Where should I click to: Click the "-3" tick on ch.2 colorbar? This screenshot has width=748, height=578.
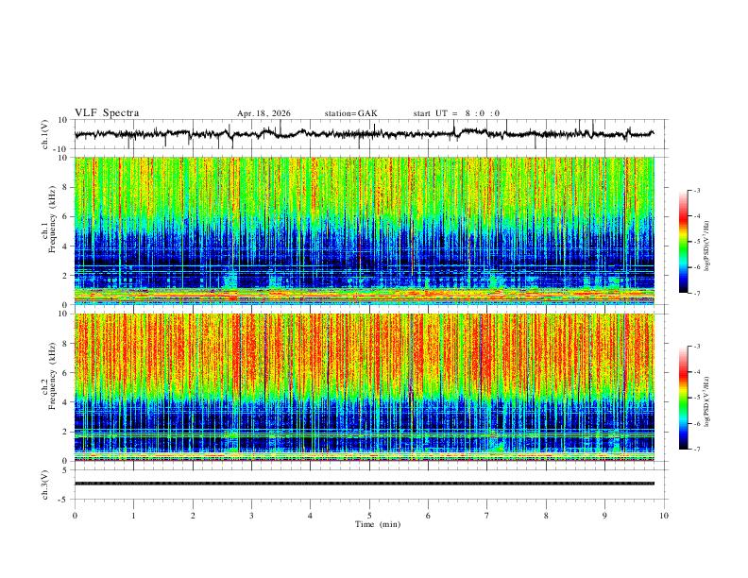tap(697, 347)
